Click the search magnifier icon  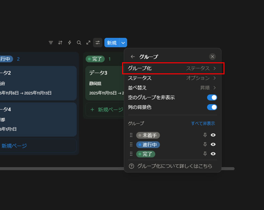click(x=79, y=43)
